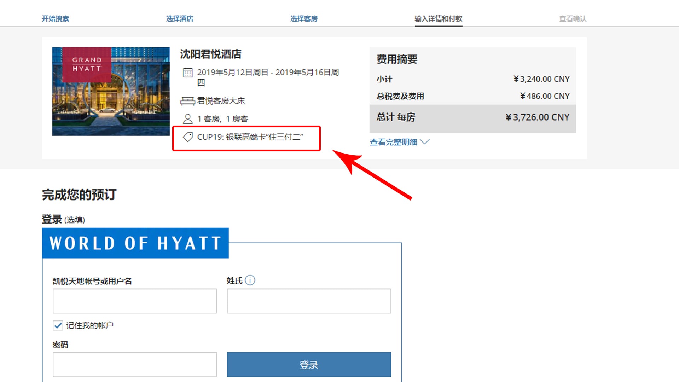Click the 总税费及费用 label
The width and height of the screenshot is (679, 382).
point(400,96)
